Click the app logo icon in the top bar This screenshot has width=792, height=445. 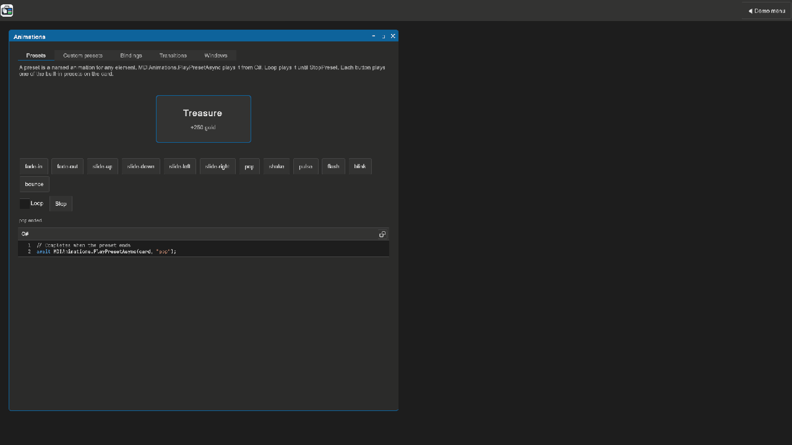[x=7, y=11]
